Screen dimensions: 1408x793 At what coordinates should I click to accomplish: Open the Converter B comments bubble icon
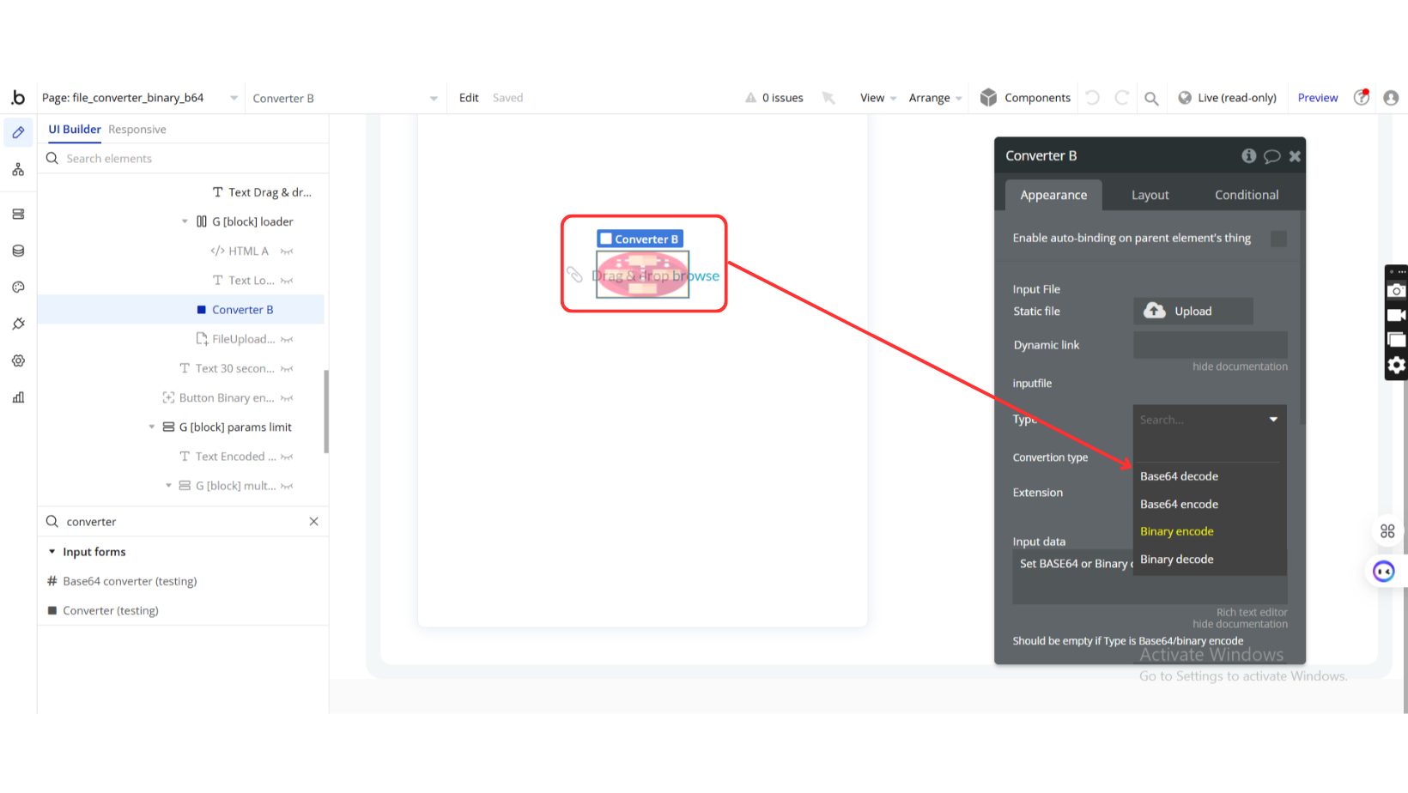(x=1272, y=156)
